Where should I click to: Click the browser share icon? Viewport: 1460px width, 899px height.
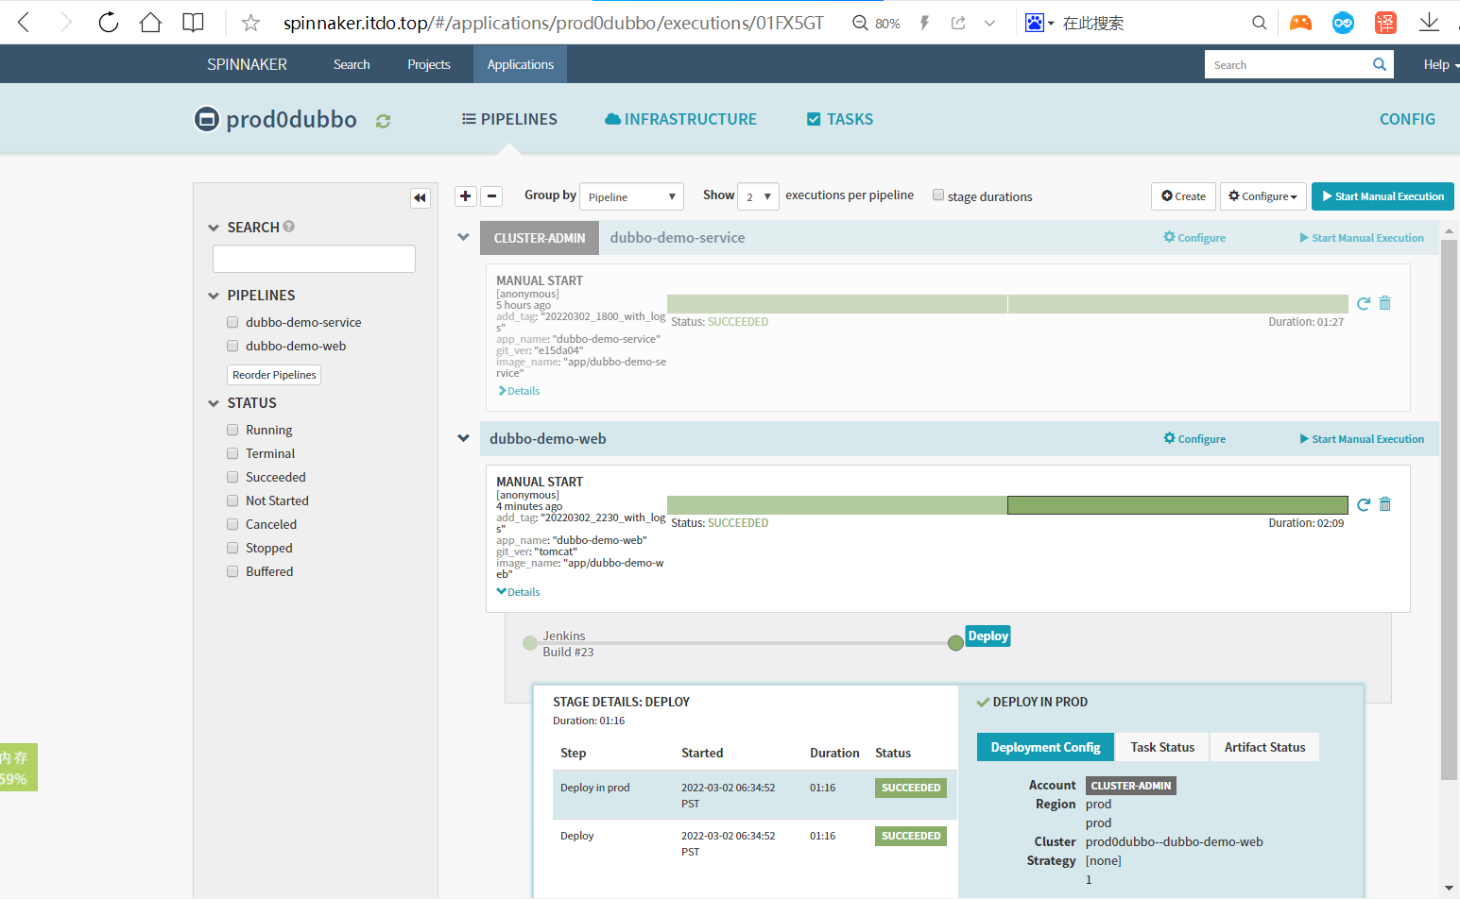pos(958,23)
